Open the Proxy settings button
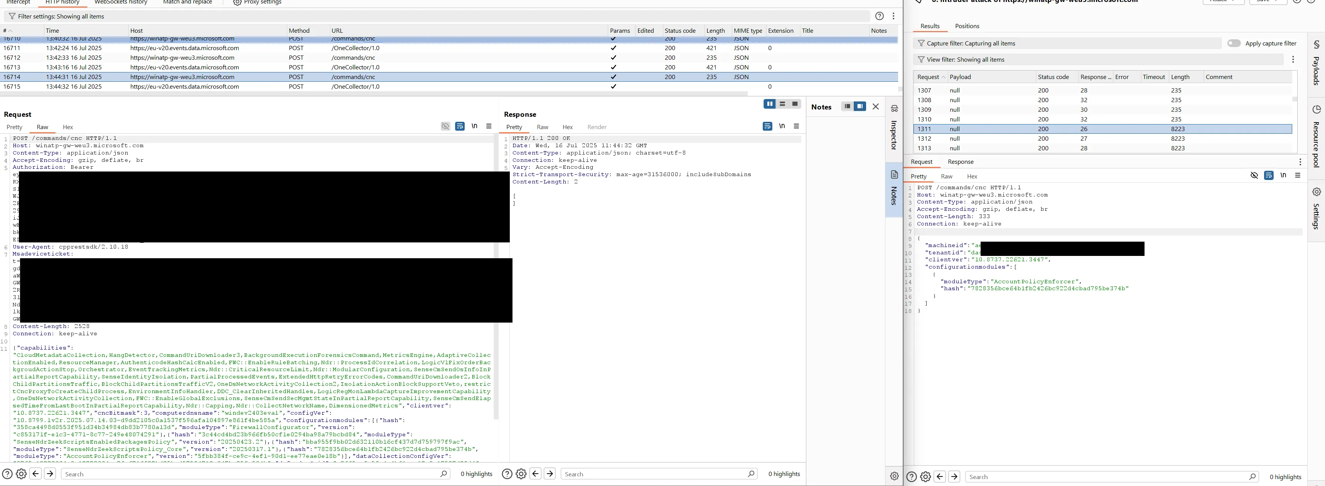The image size is (1325, 486). pos(257,3)
